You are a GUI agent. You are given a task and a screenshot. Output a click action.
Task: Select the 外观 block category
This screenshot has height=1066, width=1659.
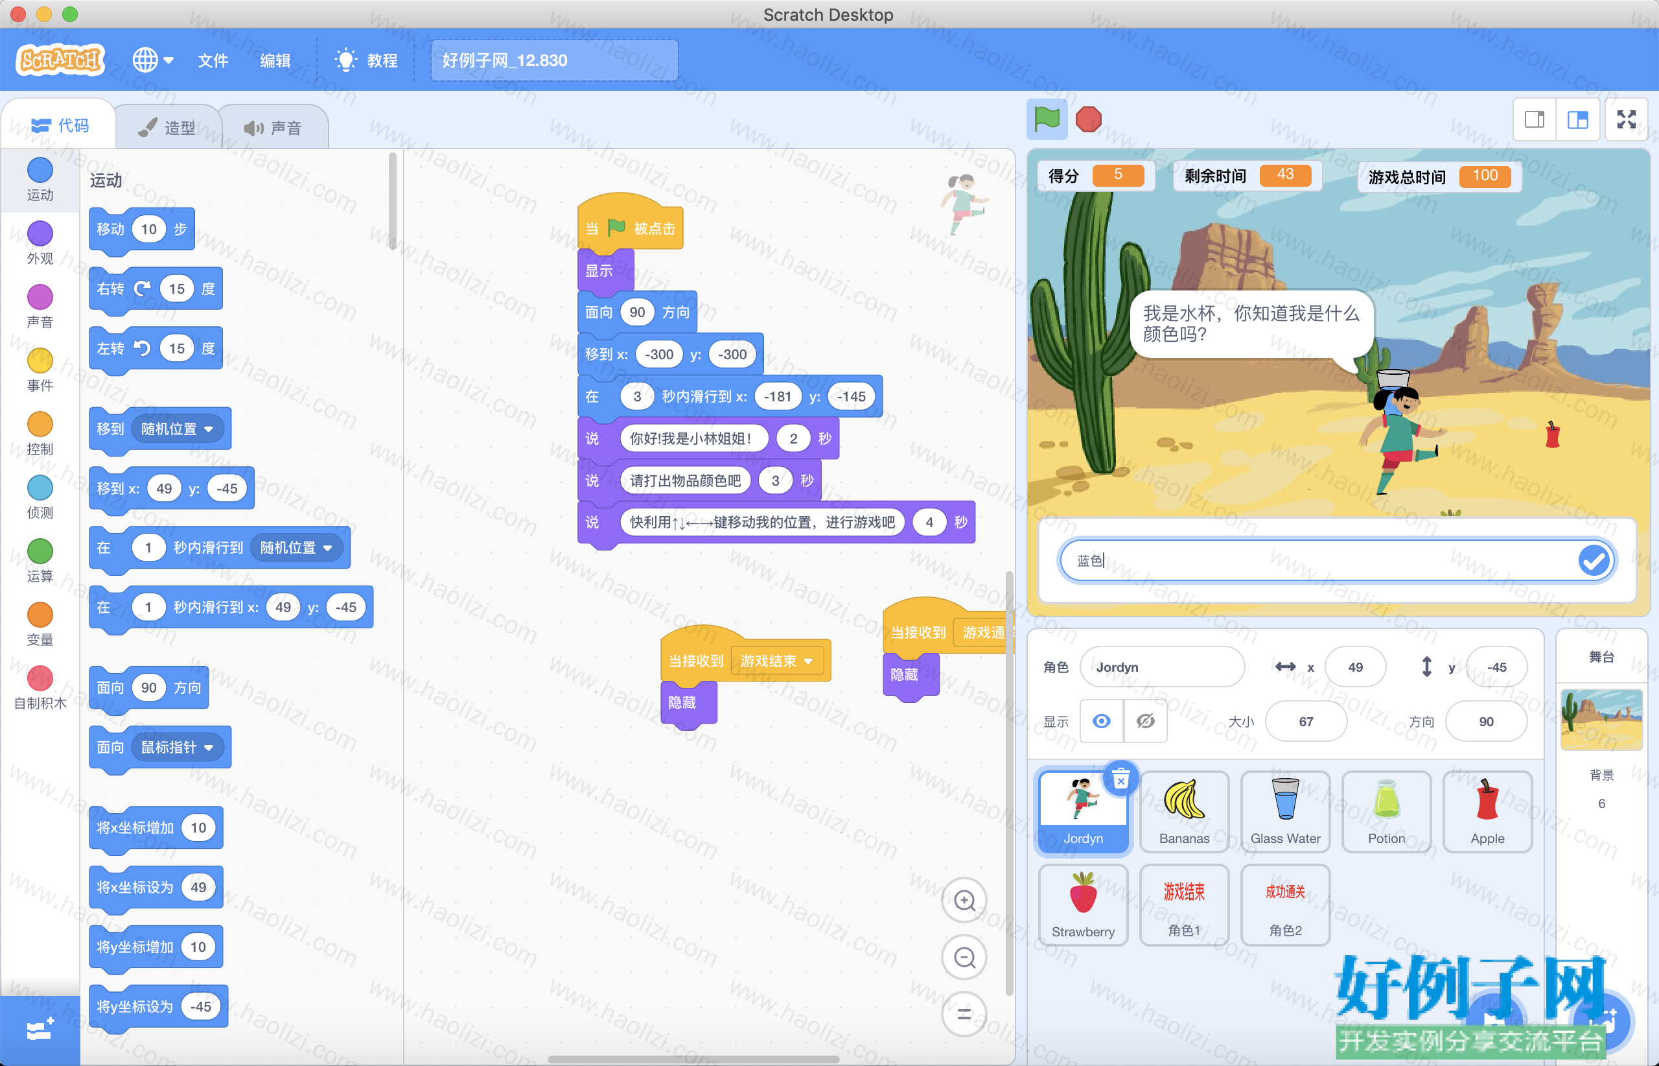click(40, 243)
